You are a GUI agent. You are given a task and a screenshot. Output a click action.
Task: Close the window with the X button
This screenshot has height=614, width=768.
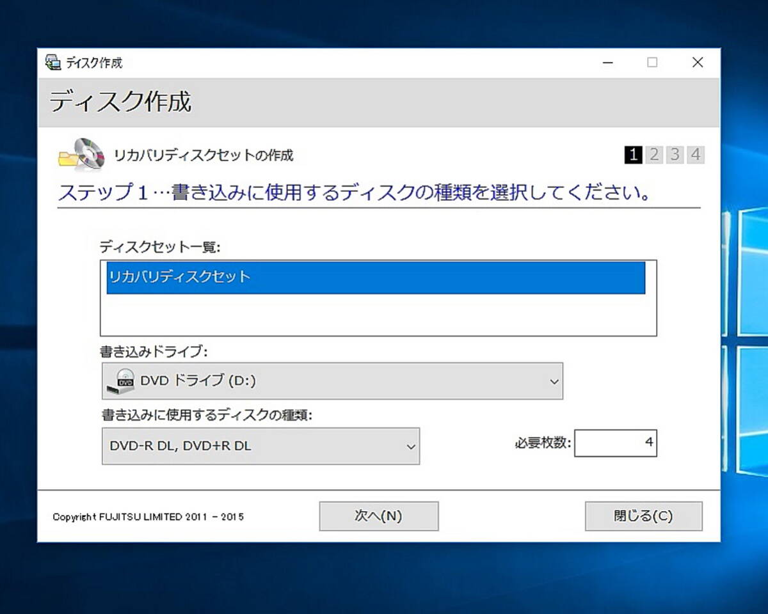(x=698, y=63)
